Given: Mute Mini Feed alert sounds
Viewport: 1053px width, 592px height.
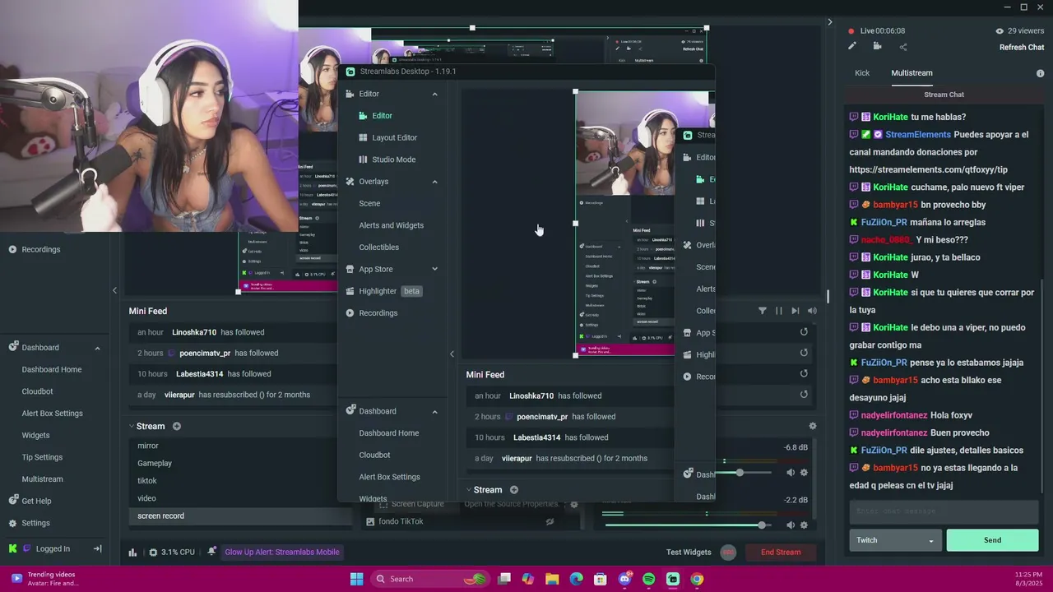Looking at the screenshot, I should (x=812, y=311).
